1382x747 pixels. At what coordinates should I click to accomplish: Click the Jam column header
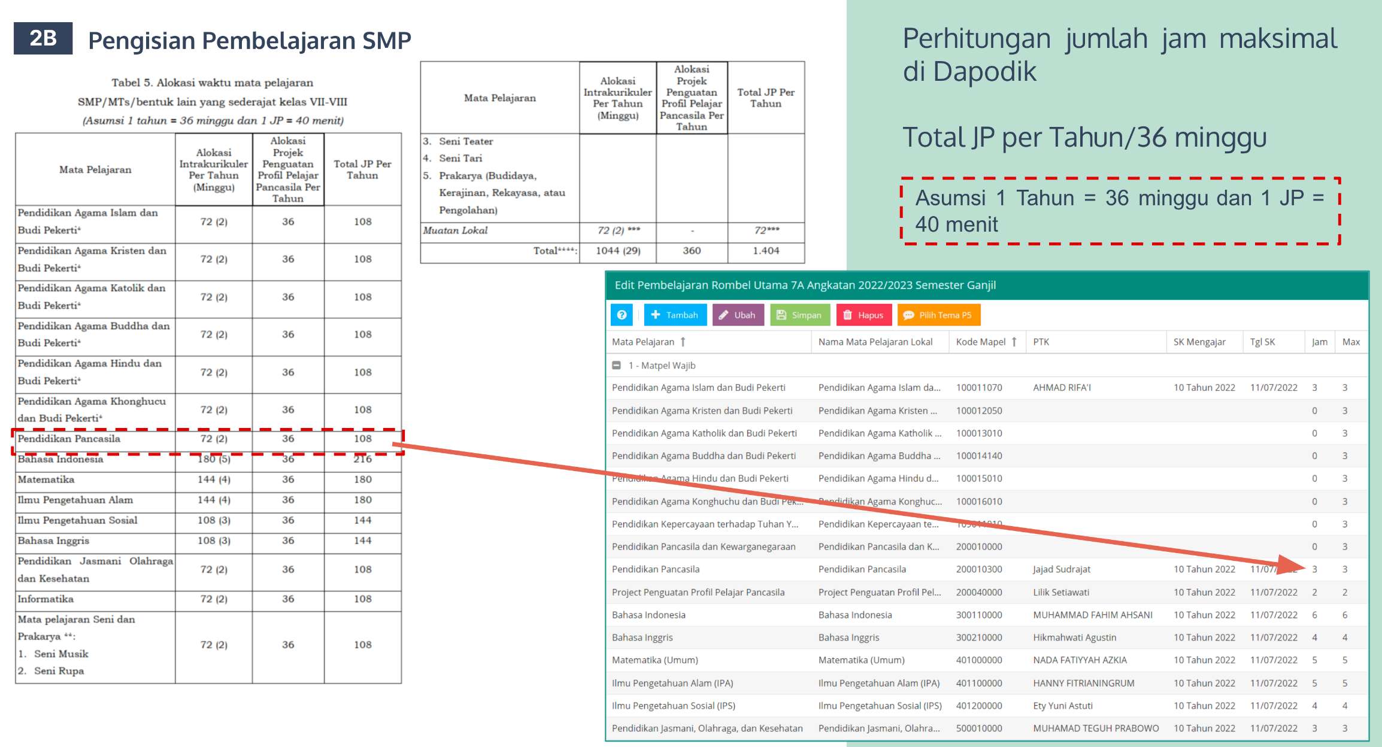[x=1319, y=342]
